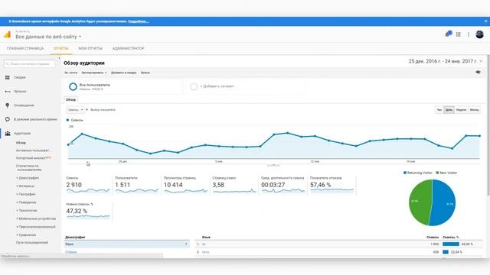Click the 57,46 % bounce rate card
Screen dimensions: 490x275
332,185
